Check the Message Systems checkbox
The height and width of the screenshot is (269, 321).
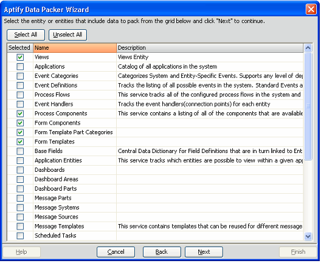pos(20,208)
